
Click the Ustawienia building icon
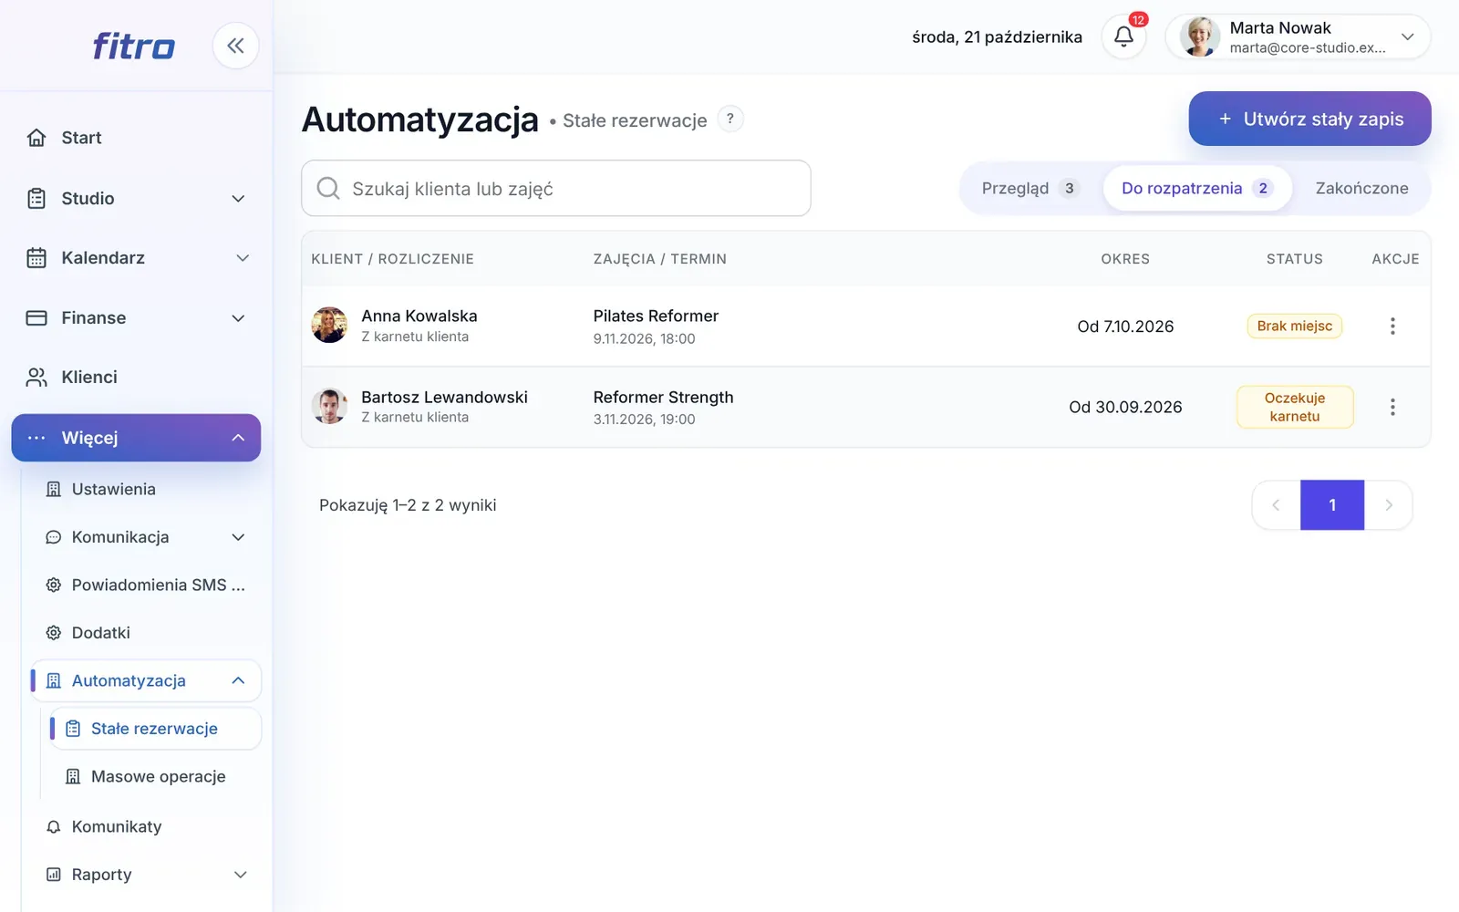tap(54, 490)
